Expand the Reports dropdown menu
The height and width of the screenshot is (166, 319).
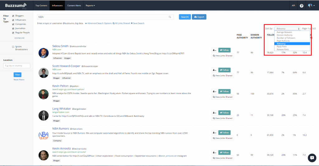90,6
